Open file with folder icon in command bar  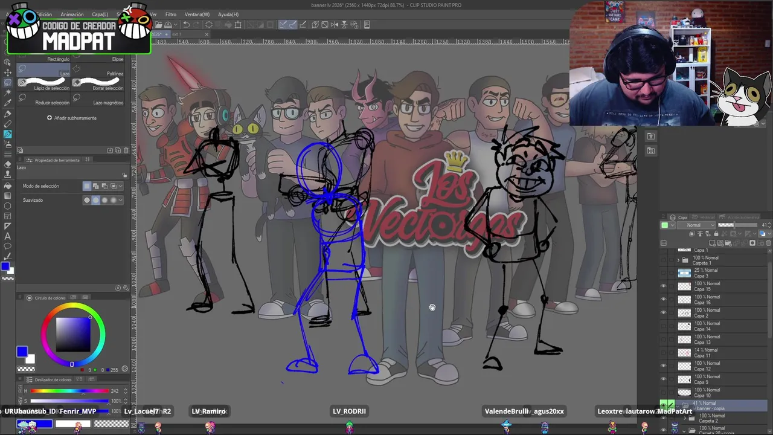(158, 25)
